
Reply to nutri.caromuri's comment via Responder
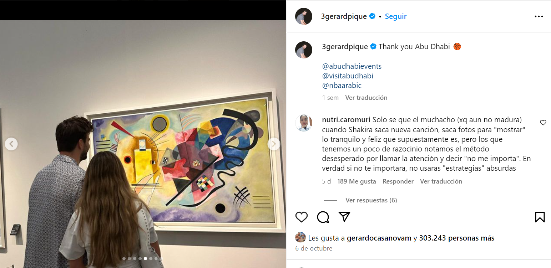tap(398, 181)
